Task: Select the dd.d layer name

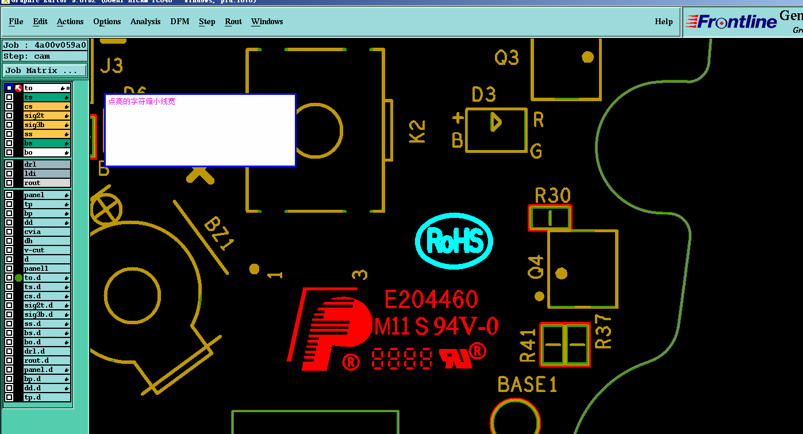Action: pyautogui.click(x=47, y=388)
